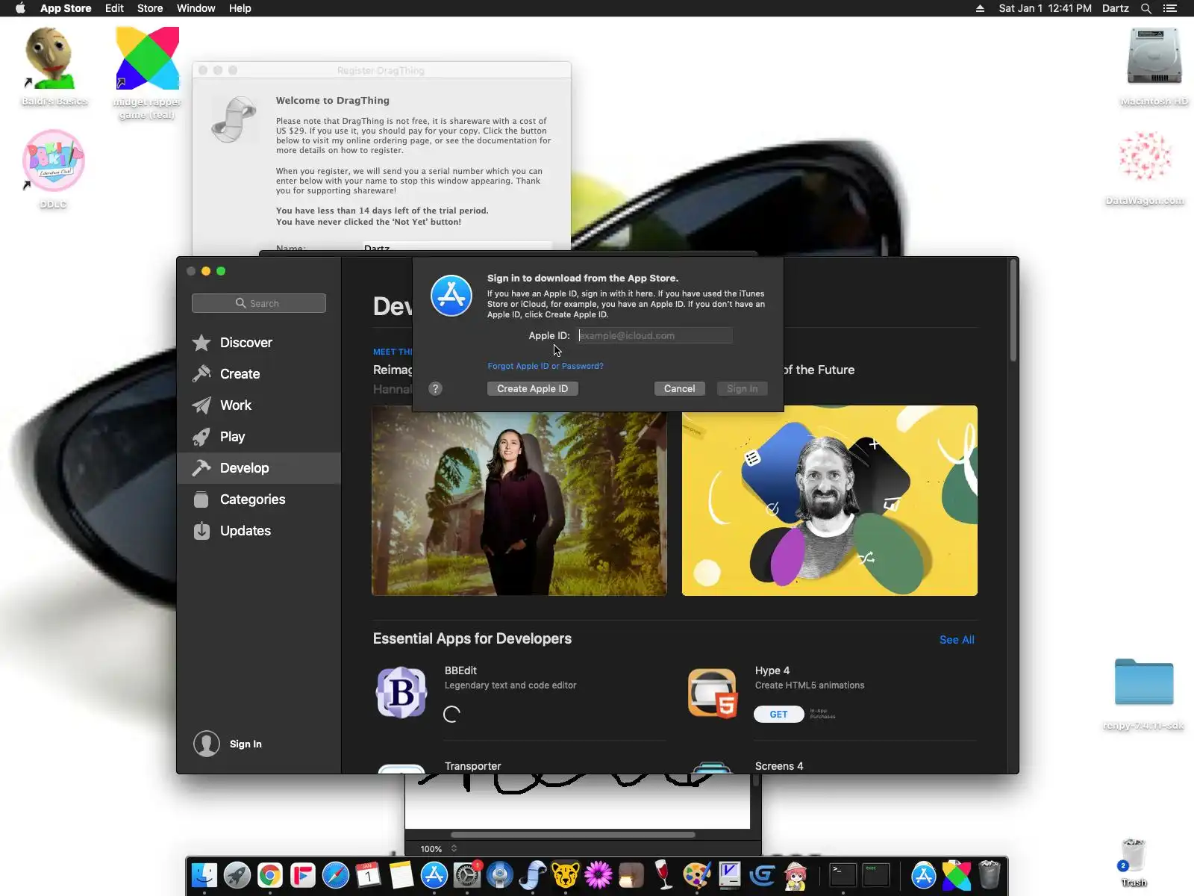Launch Launchpad rocket from the Dock
The width and height of the screenshot is (1194, 896).
[x=237, y=875]
